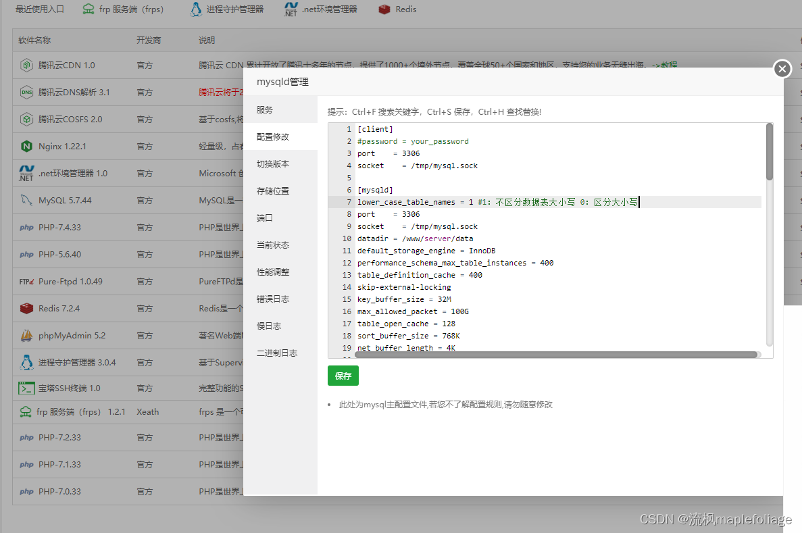Click the 腾讯云CDN software icon
The width and height of the screenshot is (802, 533).
click(x=27, y=65)
